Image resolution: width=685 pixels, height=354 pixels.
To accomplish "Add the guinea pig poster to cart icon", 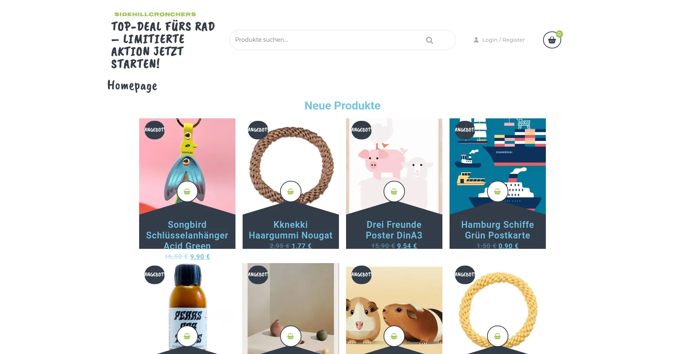I will (394, 336).
